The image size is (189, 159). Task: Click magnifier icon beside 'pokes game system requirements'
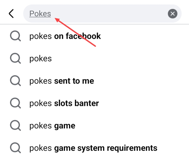[15, 148]
